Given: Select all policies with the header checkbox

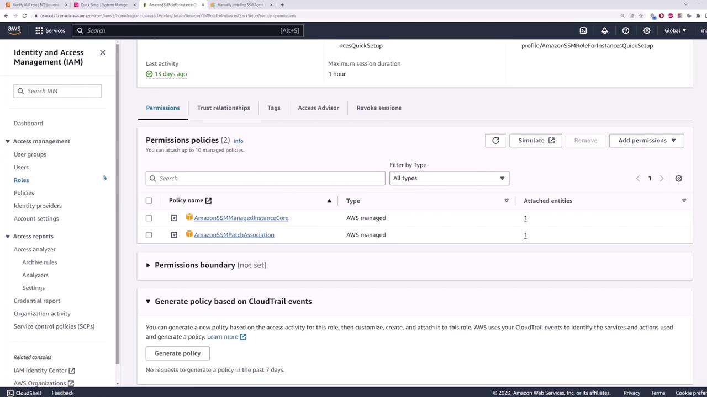Looking at the screenshot, I should (149, 201).
